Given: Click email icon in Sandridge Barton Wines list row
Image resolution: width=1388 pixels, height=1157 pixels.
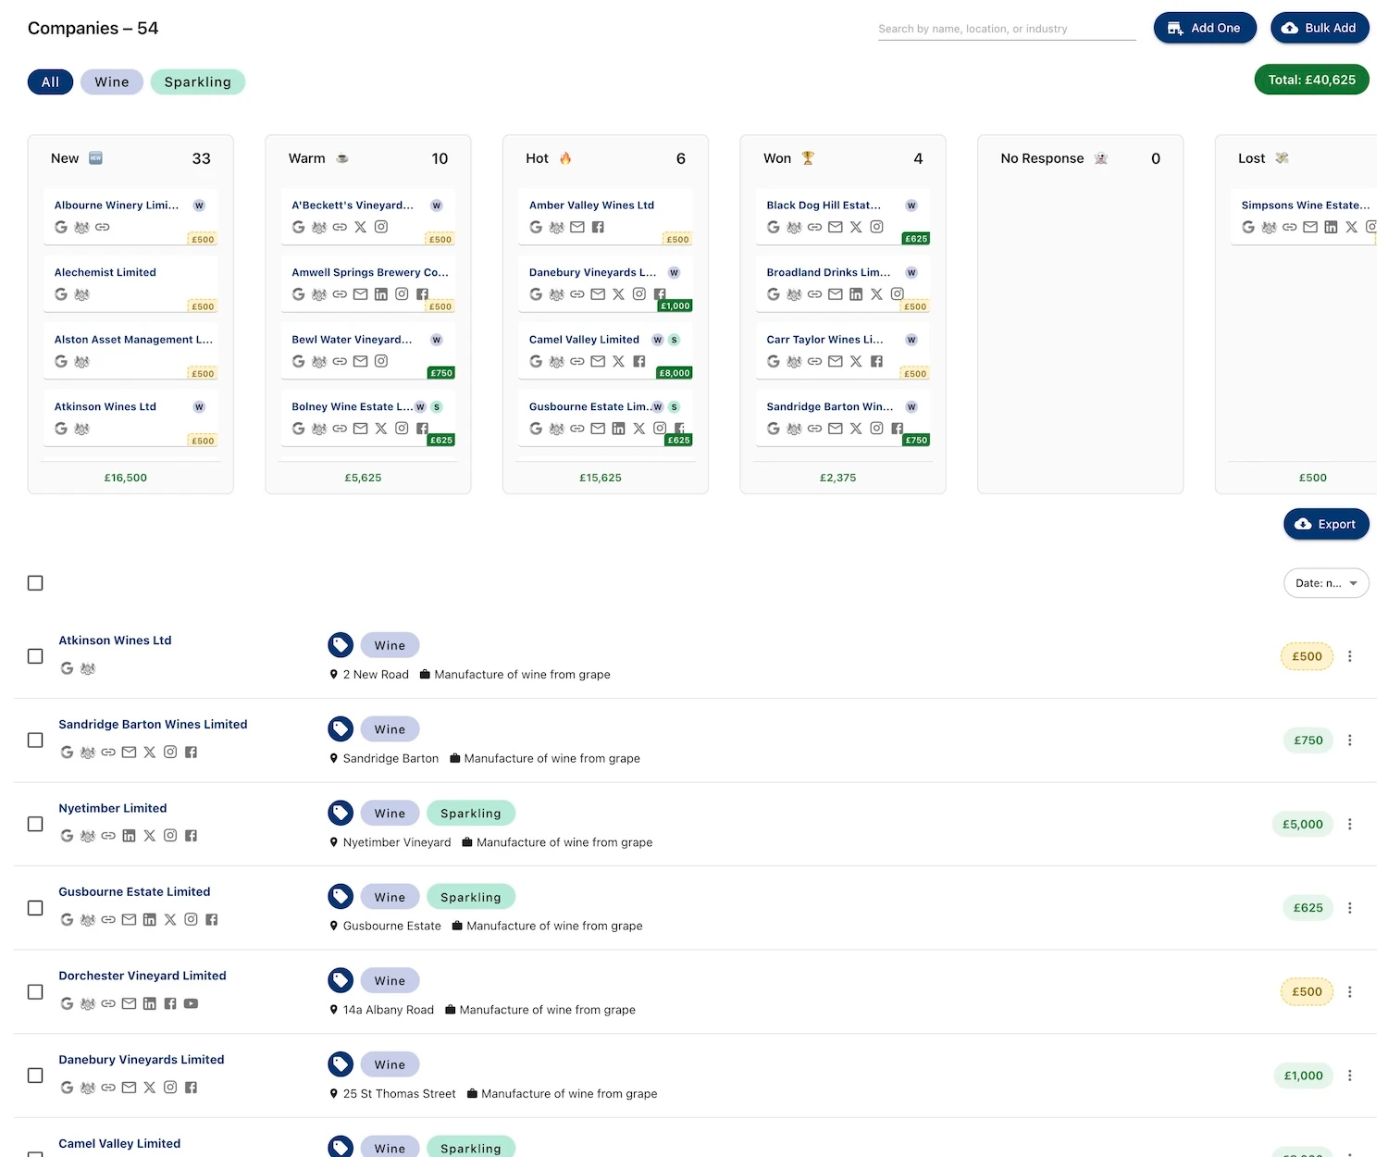Looking at the screenshot, I should tap(129, 753).
